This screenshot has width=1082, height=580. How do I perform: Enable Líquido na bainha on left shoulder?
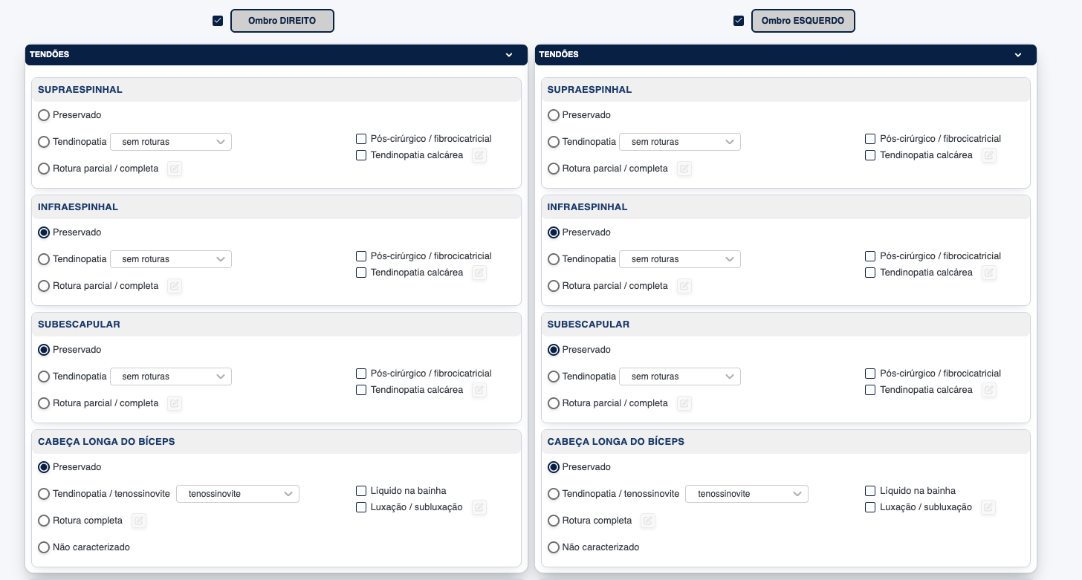pos(870,491)
